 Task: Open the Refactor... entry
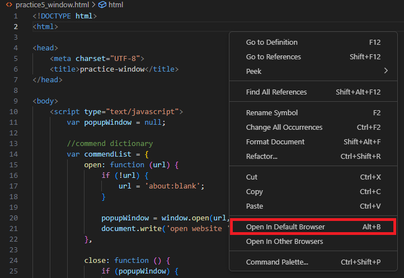pyautogui.click(x=313, y=157)
